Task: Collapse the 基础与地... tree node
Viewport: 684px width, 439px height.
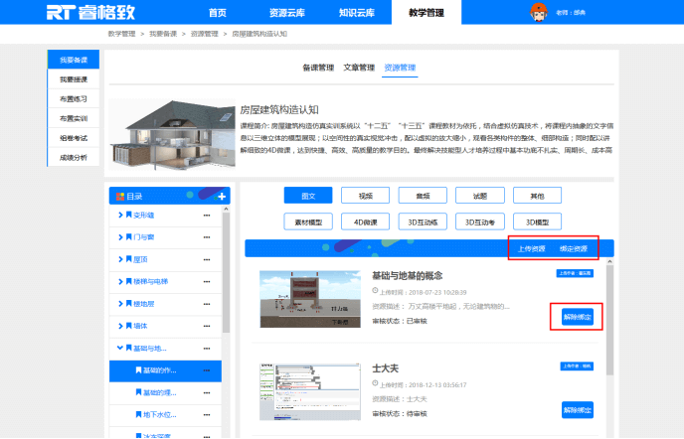Action: click(119, 348)
